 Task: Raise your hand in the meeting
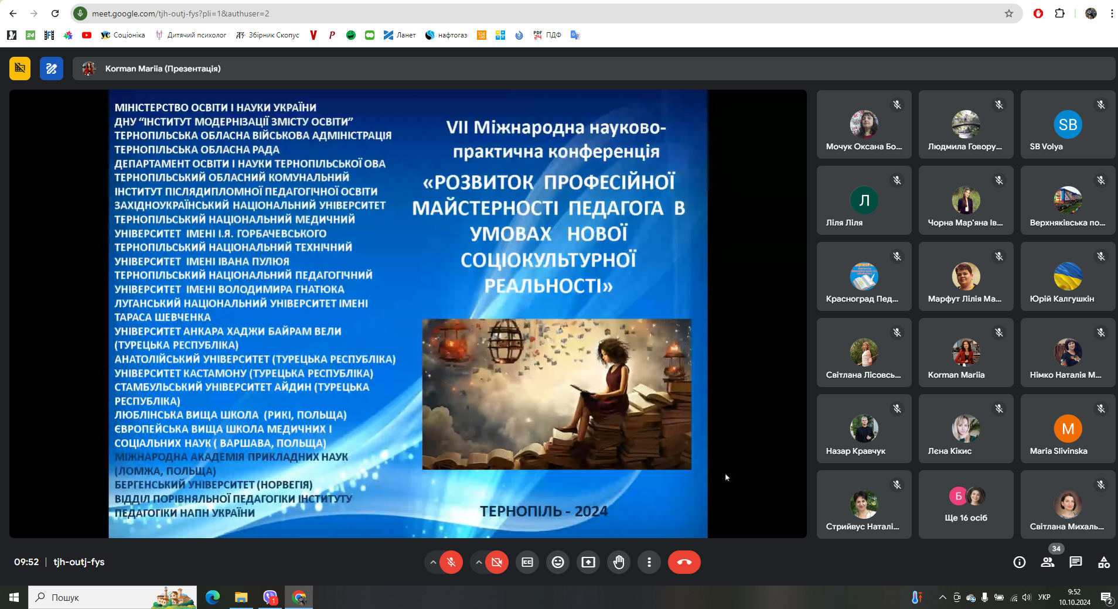[x=619, y=562]
